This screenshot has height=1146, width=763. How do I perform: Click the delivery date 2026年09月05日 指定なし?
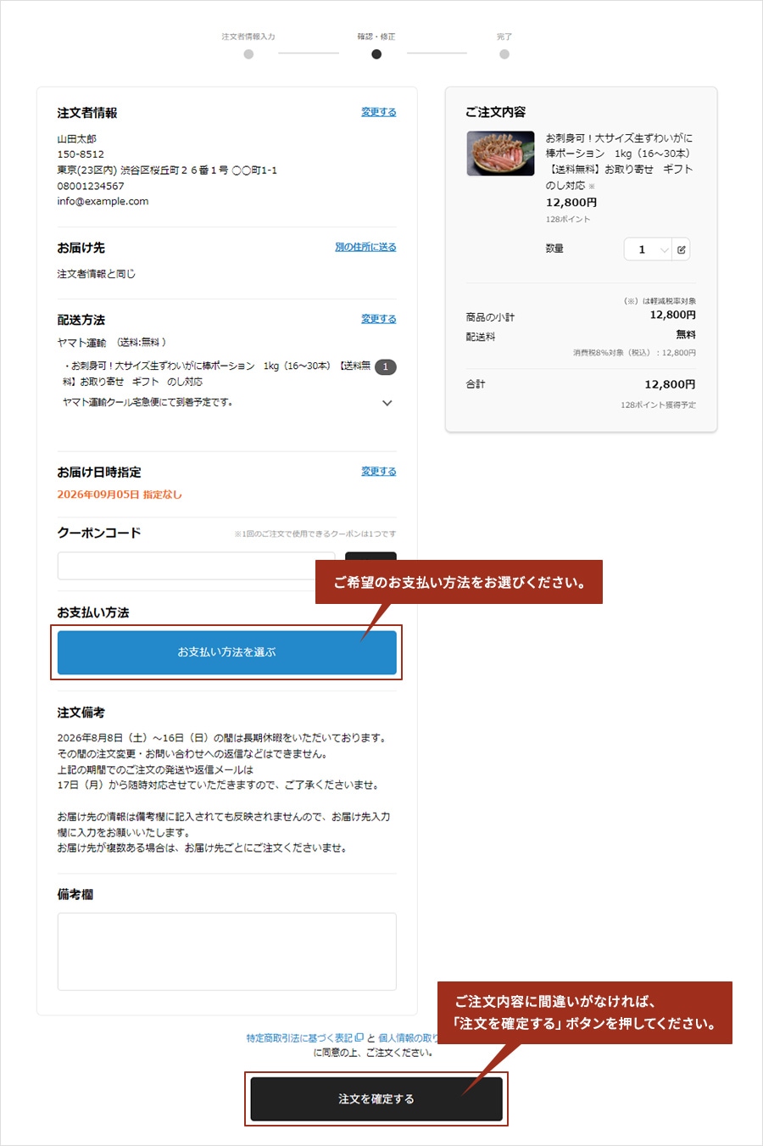(120, 495)
